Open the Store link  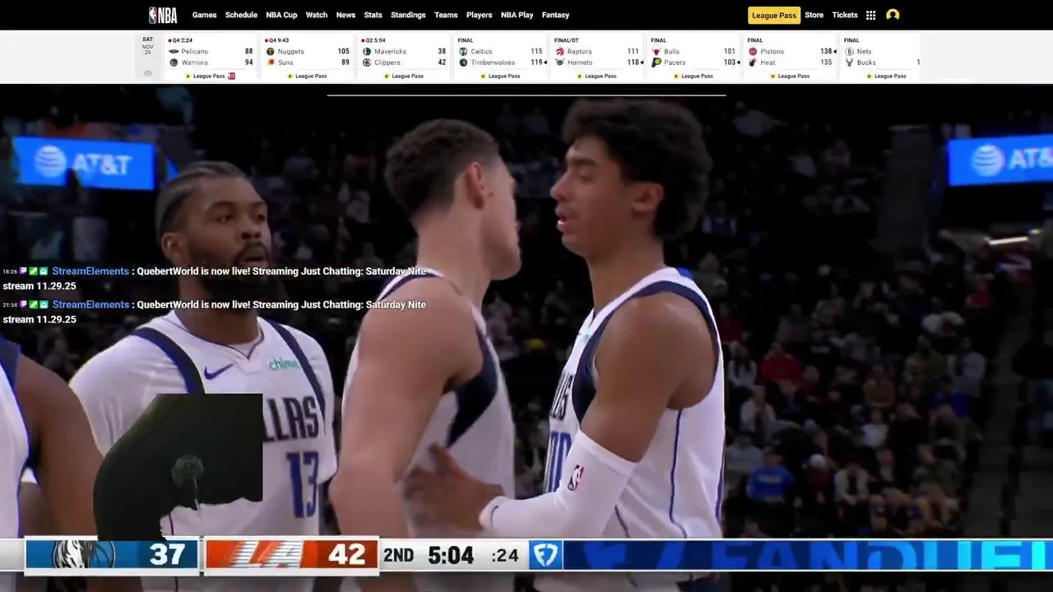(x=814, y=15)
